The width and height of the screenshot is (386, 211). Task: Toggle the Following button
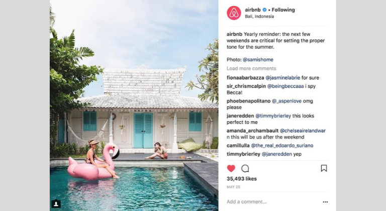click(283, 10)
